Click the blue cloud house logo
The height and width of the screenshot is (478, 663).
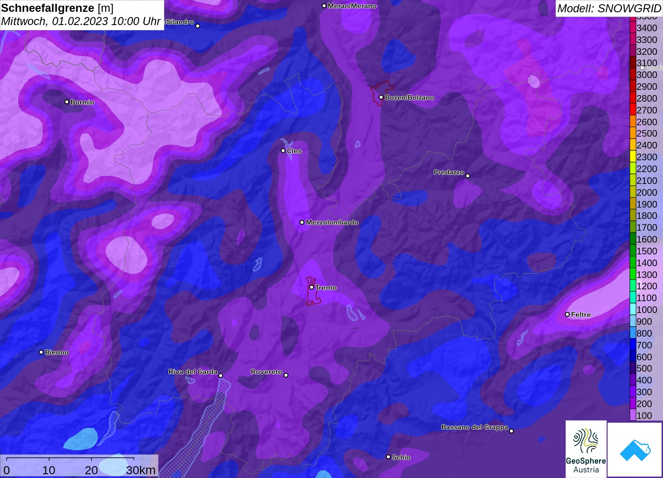click(635, 450)
